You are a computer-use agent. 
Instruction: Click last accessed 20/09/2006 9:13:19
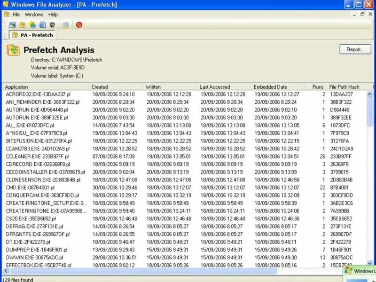point(221,172)
